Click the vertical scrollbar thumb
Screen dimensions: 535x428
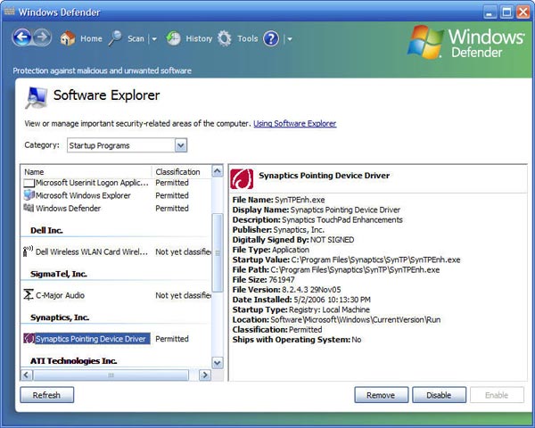[218, 253]
